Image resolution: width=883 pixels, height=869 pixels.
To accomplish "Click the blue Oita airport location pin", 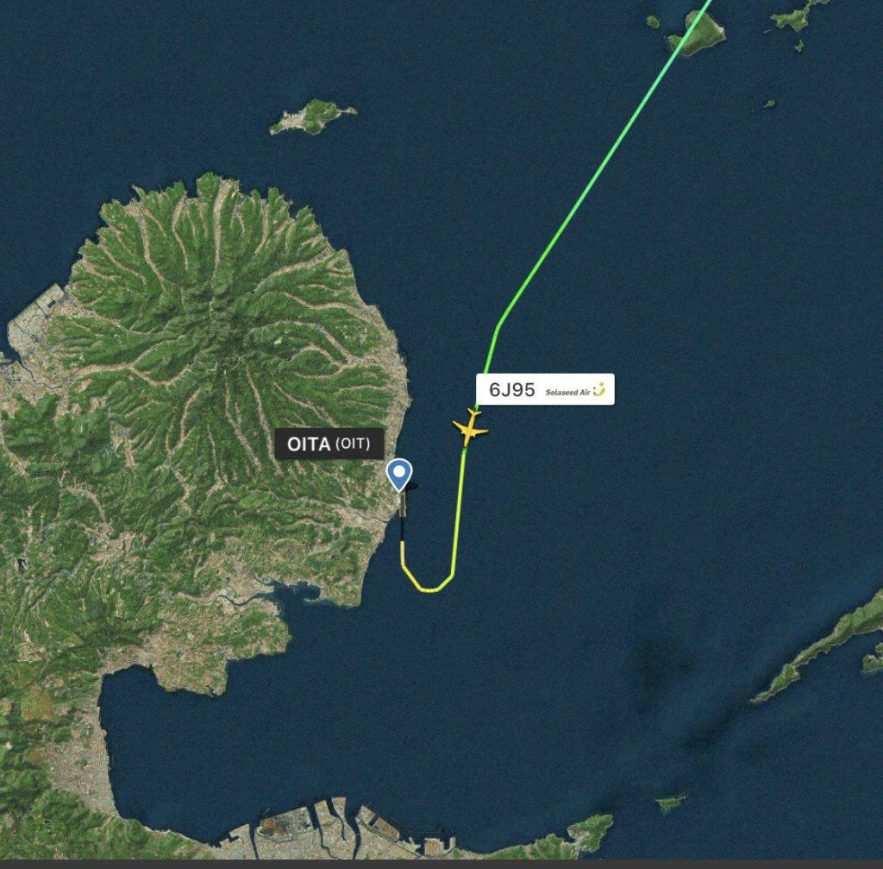I will tap(399, 475).
